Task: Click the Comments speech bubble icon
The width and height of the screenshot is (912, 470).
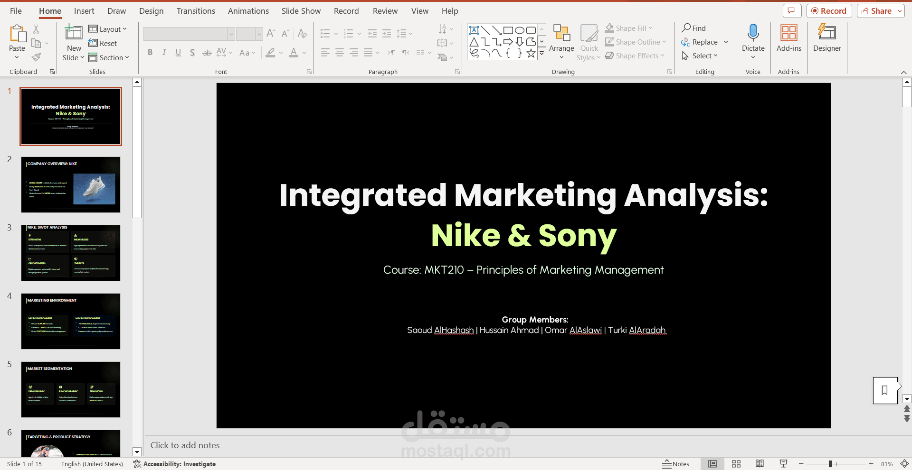Action: [x=792, y=11]
